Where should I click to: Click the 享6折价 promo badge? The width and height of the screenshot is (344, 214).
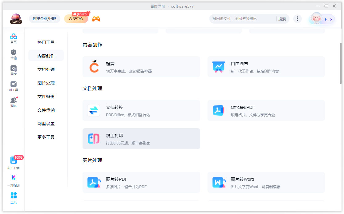pyautogui.click(x=81, y=14)
